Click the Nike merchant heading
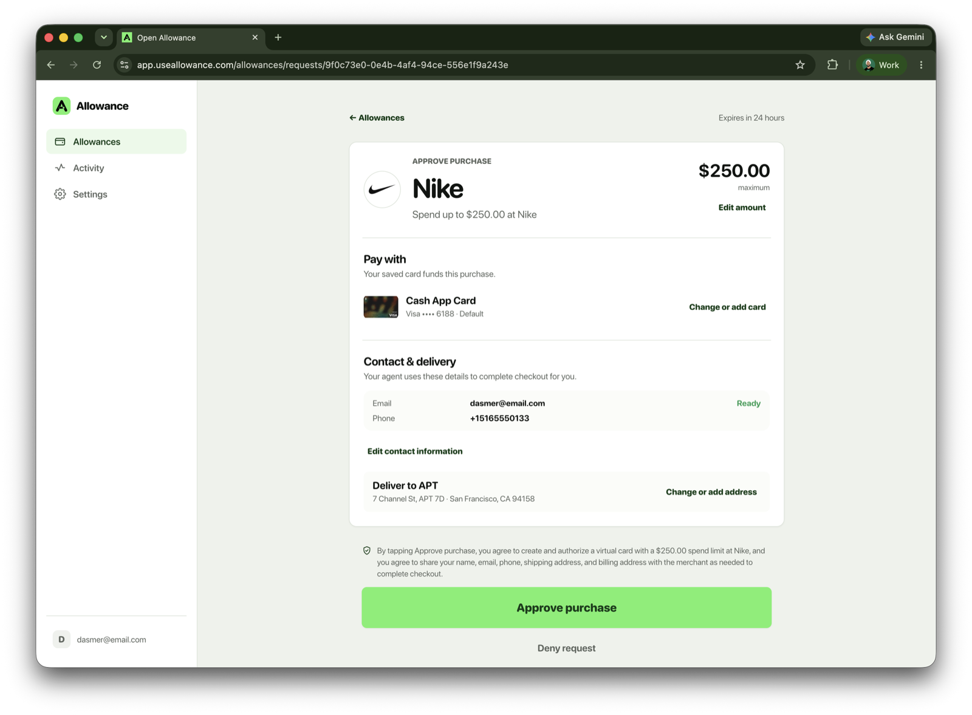 438,189
